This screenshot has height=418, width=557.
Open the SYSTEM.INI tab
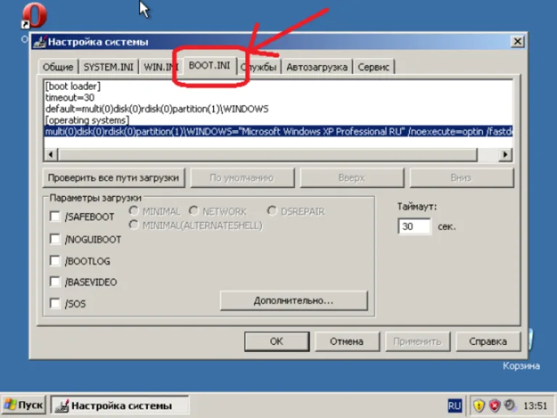click(108, 67)
